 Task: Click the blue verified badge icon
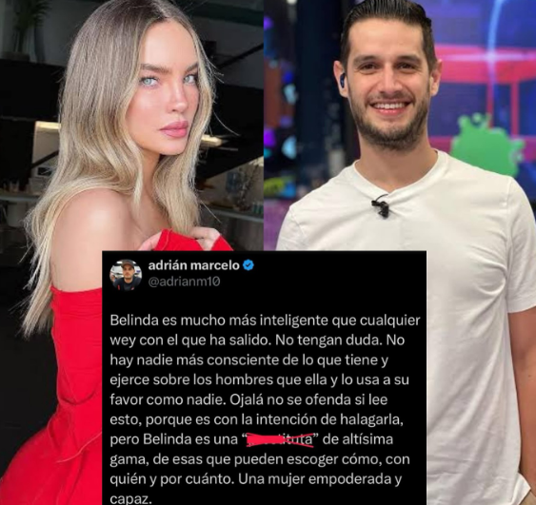coord(248,265)
